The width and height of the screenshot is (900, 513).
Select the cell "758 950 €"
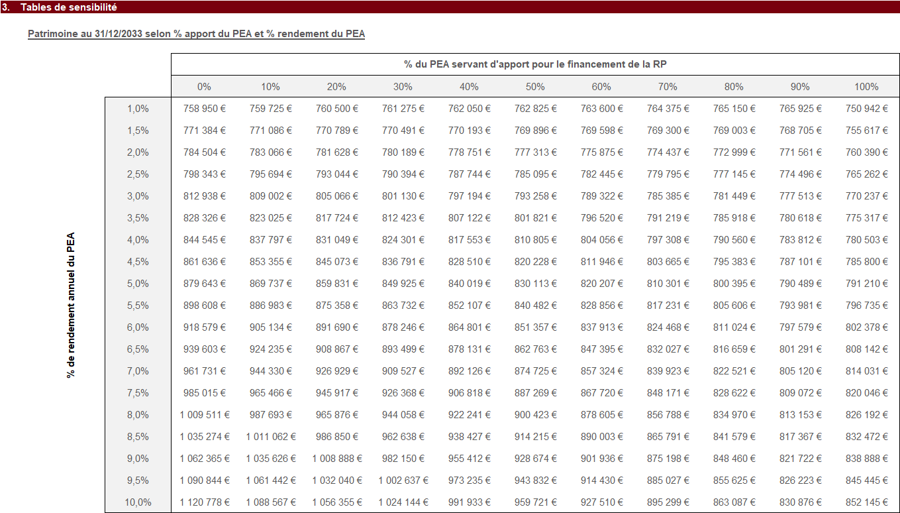tap(204, 109)
